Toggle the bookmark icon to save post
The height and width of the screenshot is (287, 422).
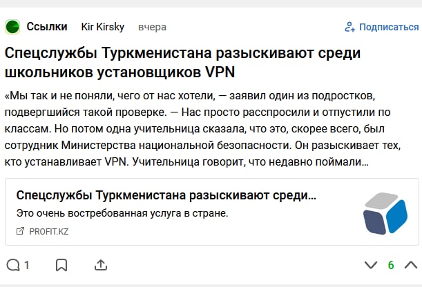[61, 265]
